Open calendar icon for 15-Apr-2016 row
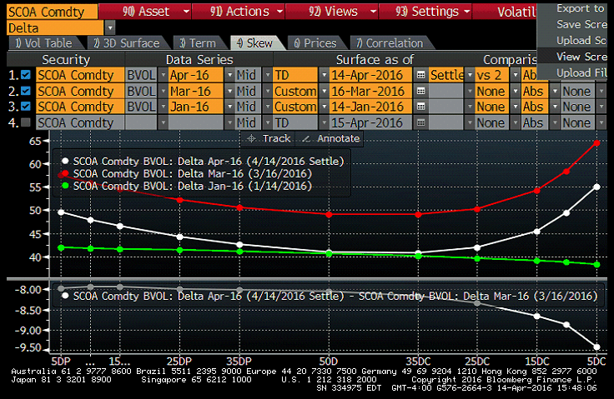Screen dimensions: 614x399 (421, 122)
